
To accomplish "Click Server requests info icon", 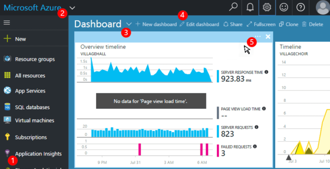I will tap(257, 127).
